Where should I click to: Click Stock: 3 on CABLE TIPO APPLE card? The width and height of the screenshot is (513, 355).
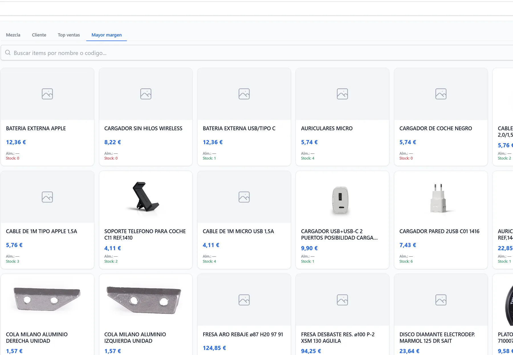pyautogui.click(x=13, y=261)
